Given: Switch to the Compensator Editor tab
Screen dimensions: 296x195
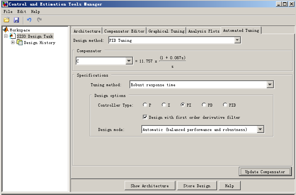Looking at the screenshot, I should tap(124, 31).
